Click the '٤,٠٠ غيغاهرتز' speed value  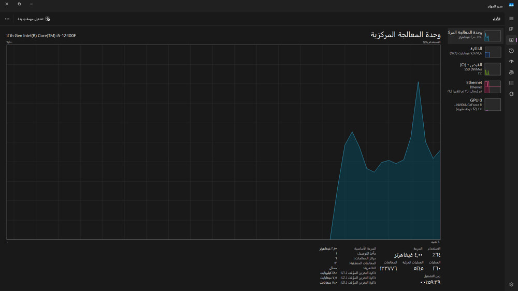pyautogui.click(x=408, y=255)
